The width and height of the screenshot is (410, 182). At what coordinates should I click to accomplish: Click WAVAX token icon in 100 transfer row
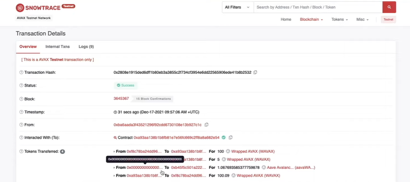coord(228,151)
